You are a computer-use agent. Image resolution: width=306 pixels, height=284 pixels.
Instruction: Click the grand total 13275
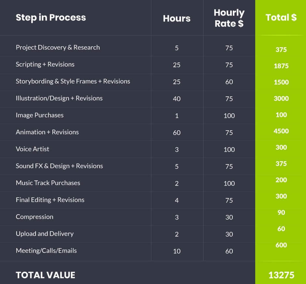[281, 275]
